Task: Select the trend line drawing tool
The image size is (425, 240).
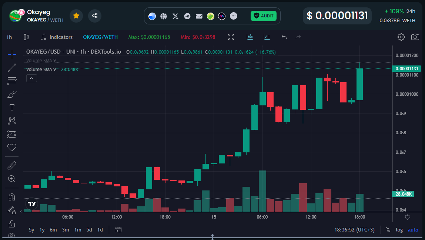Action: click(11, 68)
